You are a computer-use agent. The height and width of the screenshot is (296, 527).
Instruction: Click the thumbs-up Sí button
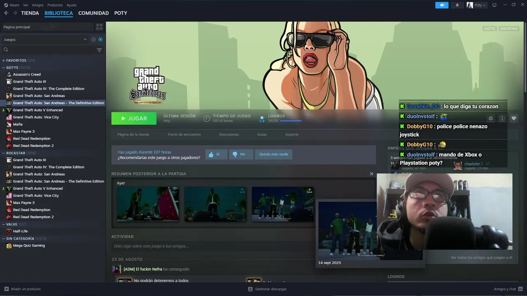pos(216,154)
